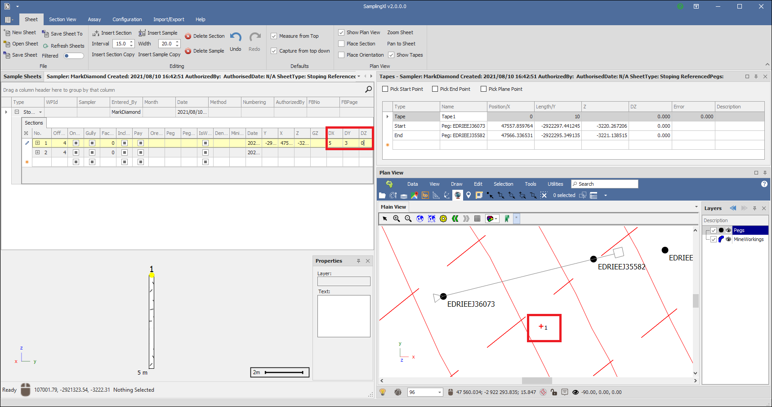Open the scale dropdown showing 96

pos(439,392)
